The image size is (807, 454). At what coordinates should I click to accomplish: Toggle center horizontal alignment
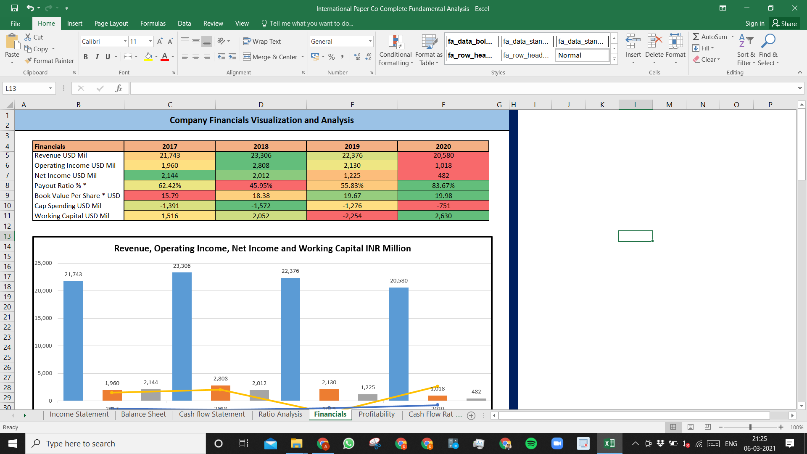[196, 57]
